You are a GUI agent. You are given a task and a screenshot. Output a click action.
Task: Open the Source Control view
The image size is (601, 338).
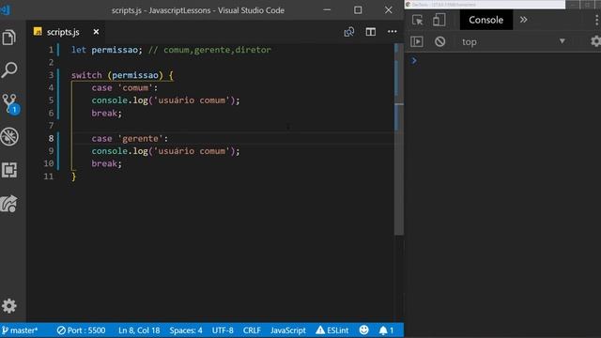(x=10, y=103)
